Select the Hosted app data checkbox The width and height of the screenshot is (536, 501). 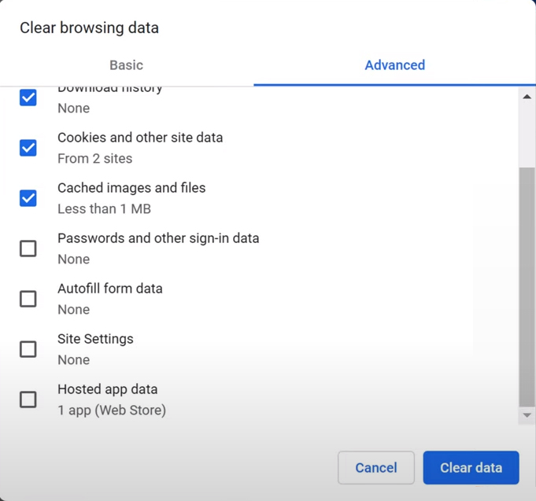click(28, 400)
